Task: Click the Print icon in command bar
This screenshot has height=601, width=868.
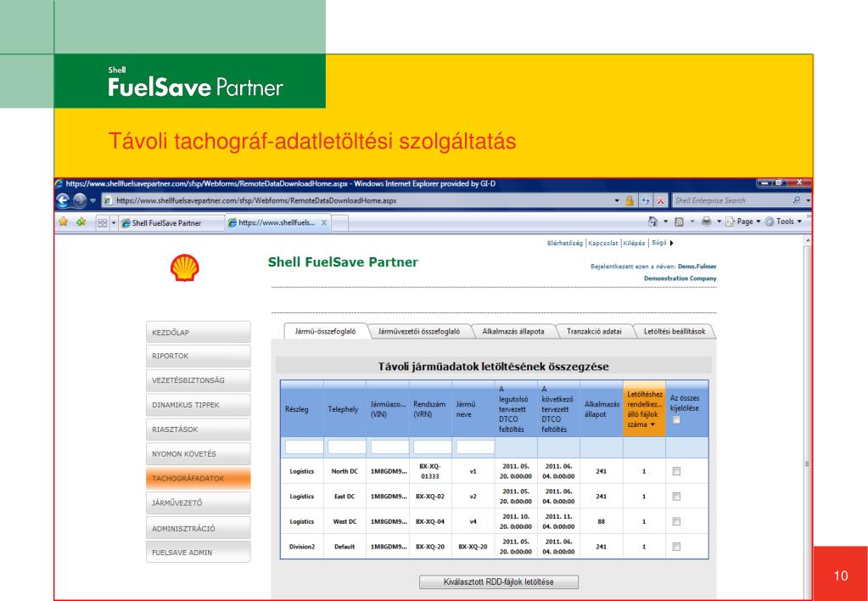Action: pyautogui.click(x=706, y=222)
